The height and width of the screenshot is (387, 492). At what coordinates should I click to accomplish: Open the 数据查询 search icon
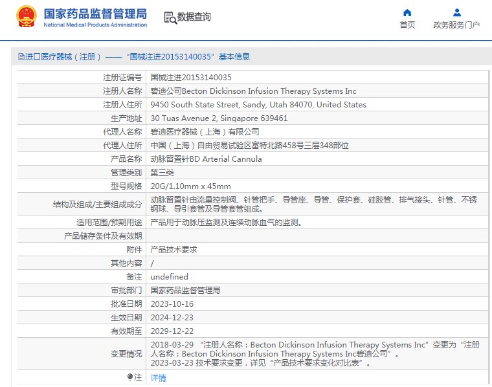(170, 18)
